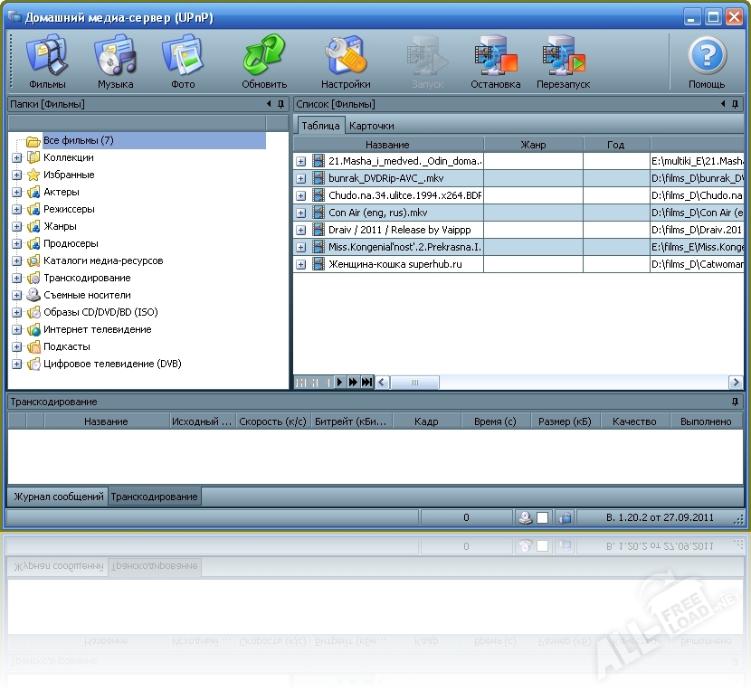Open the Фильмы (Movies) toolbar section
The image size is (751, 691).
click(47, 62)
